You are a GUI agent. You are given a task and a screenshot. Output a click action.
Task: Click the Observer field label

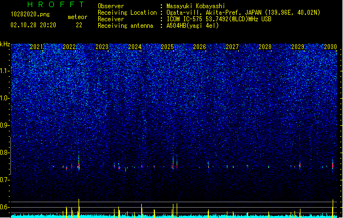(111, 6)
